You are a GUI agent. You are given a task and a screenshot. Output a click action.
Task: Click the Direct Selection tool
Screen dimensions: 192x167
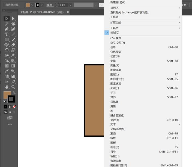13,19
